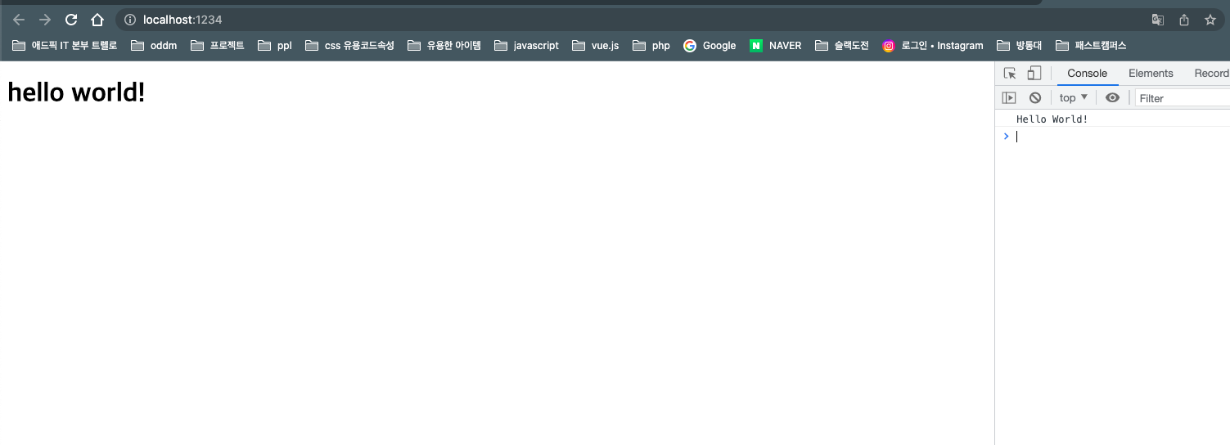
Task: Toggle the device toolbar in DevTools
Action: point(1034,74)
